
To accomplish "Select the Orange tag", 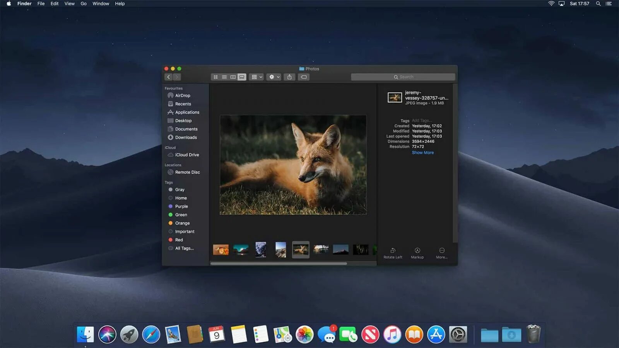I will (x=182, y=223).
